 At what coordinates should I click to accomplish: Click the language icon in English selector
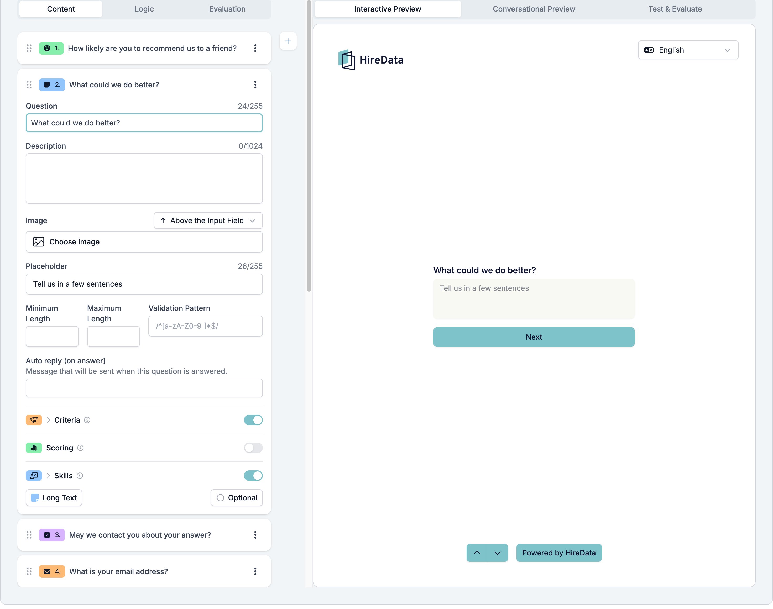point(649,50)
